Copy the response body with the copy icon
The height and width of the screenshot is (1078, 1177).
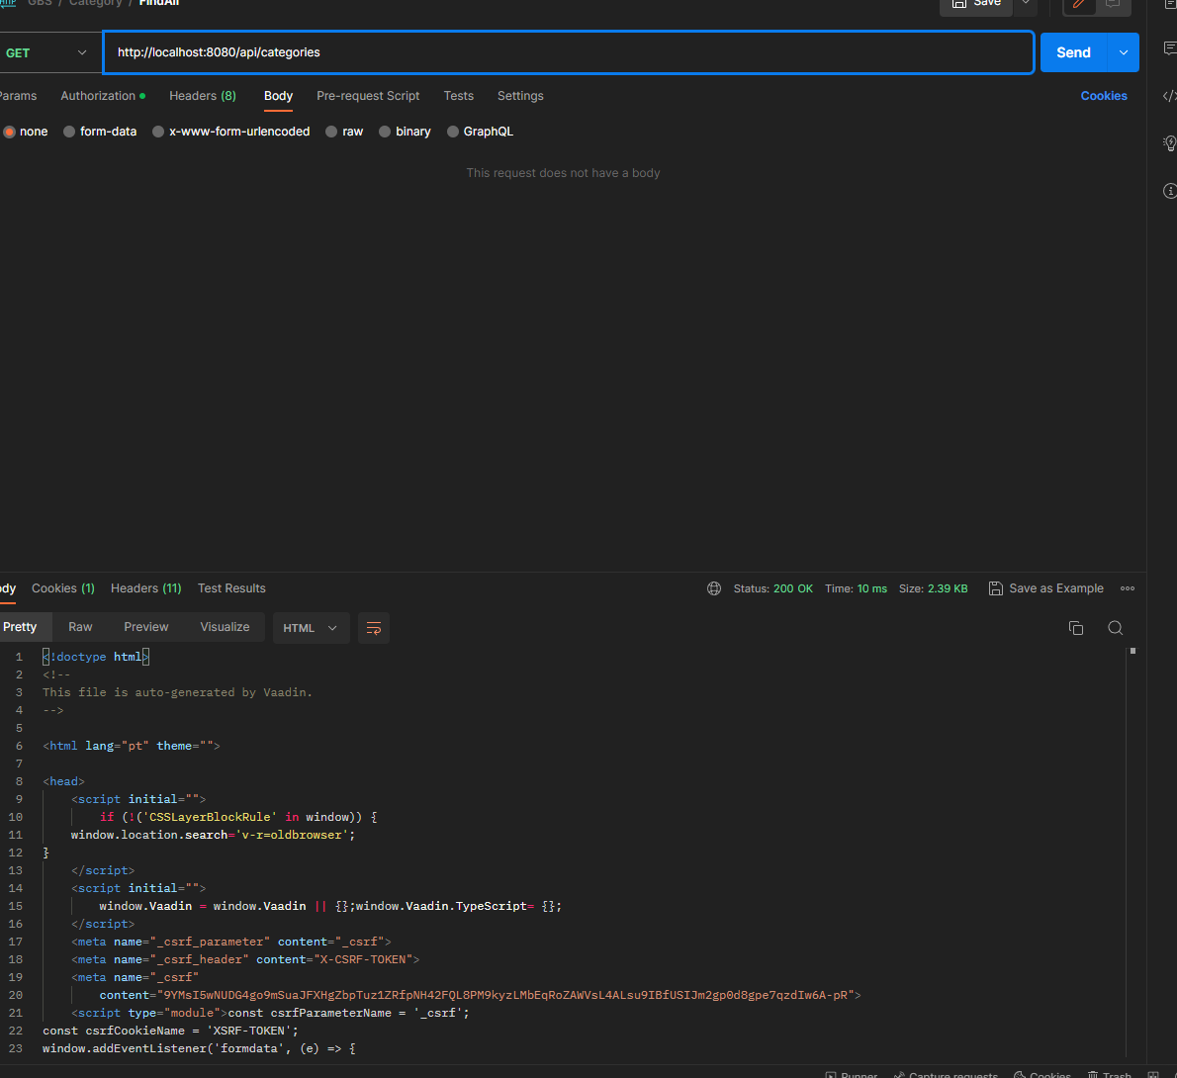pos(1076,628)
